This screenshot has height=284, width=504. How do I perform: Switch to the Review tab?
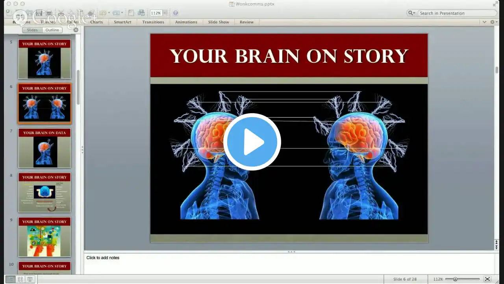coord(246,22)
